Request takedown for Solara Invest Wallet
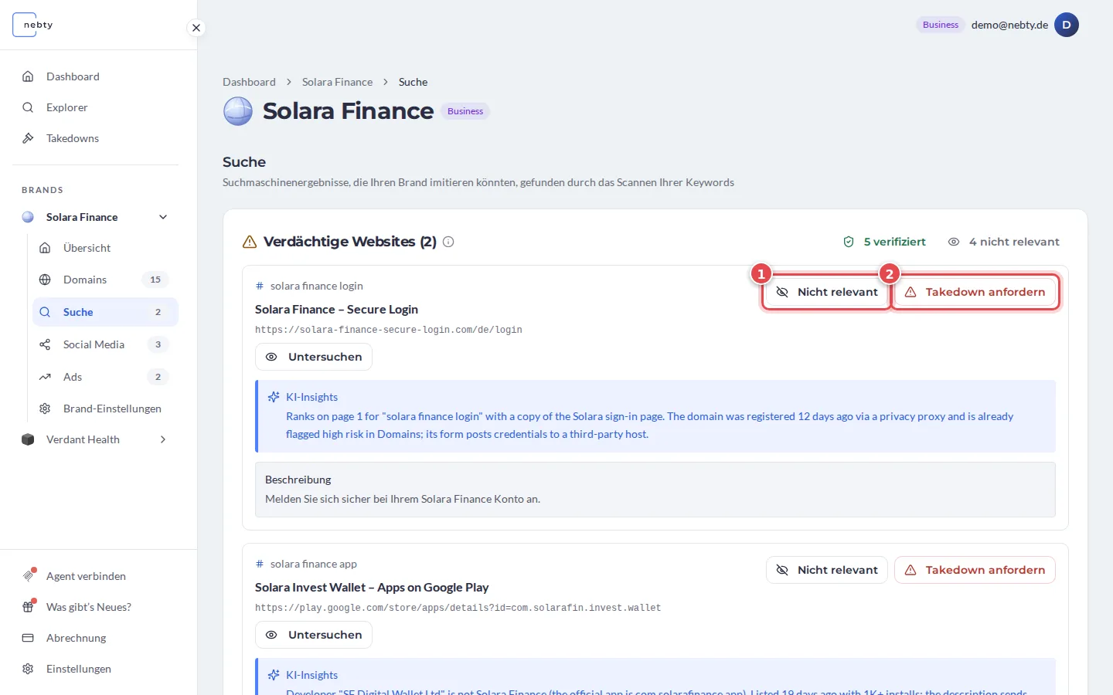 pyautogui.click(x=975, y=570)
